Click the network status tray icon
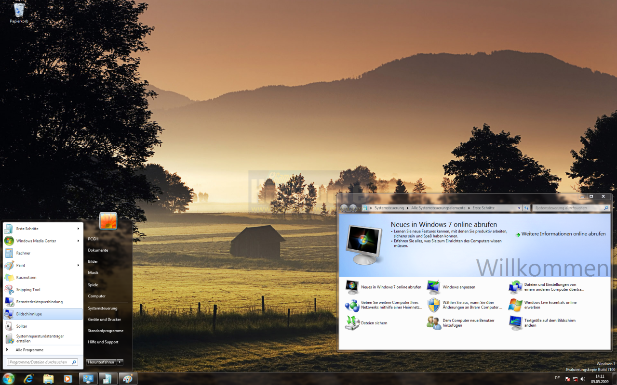The height and width of the screenshot is (385, 617). 575,379
